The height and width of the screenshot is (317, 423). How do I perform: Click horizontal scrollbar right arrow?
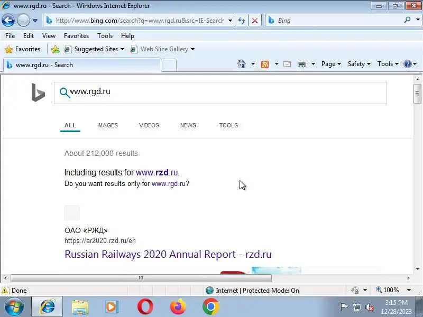point(408,278)
